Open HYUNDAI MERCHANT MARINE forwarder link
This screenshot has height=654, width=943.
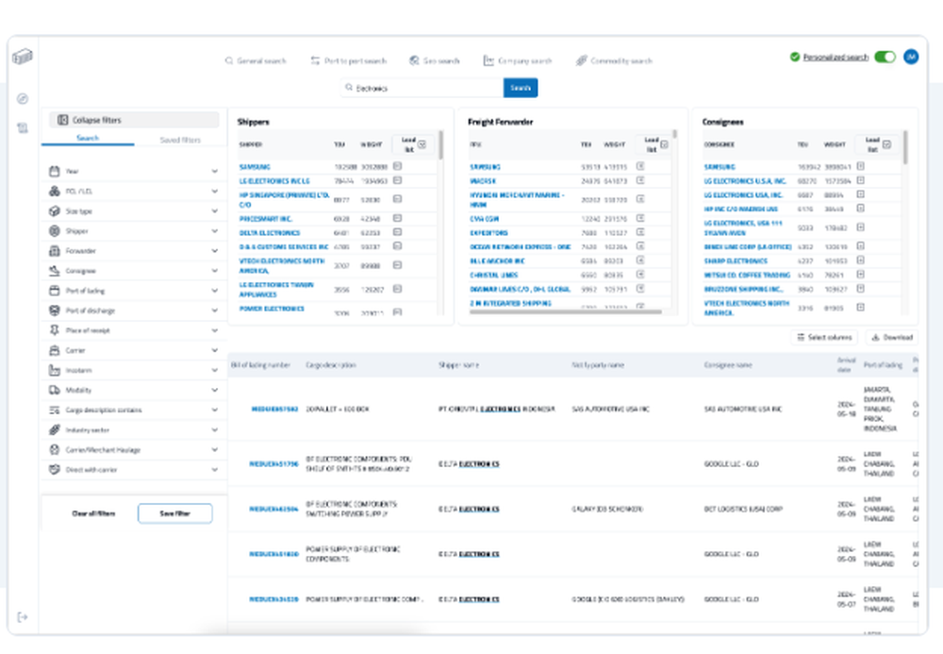click(x=517, y=199)
